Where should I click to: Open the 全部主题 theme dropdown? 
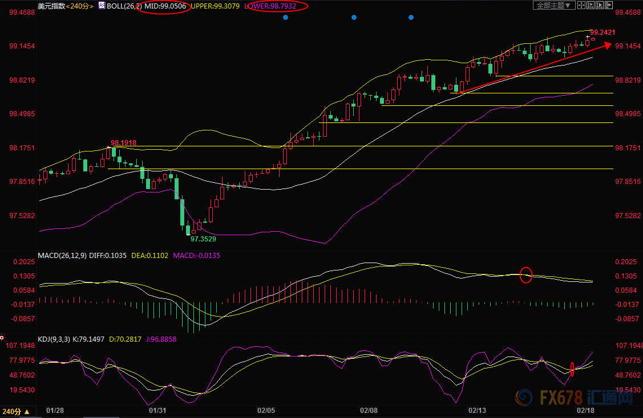tap(554, 5)
